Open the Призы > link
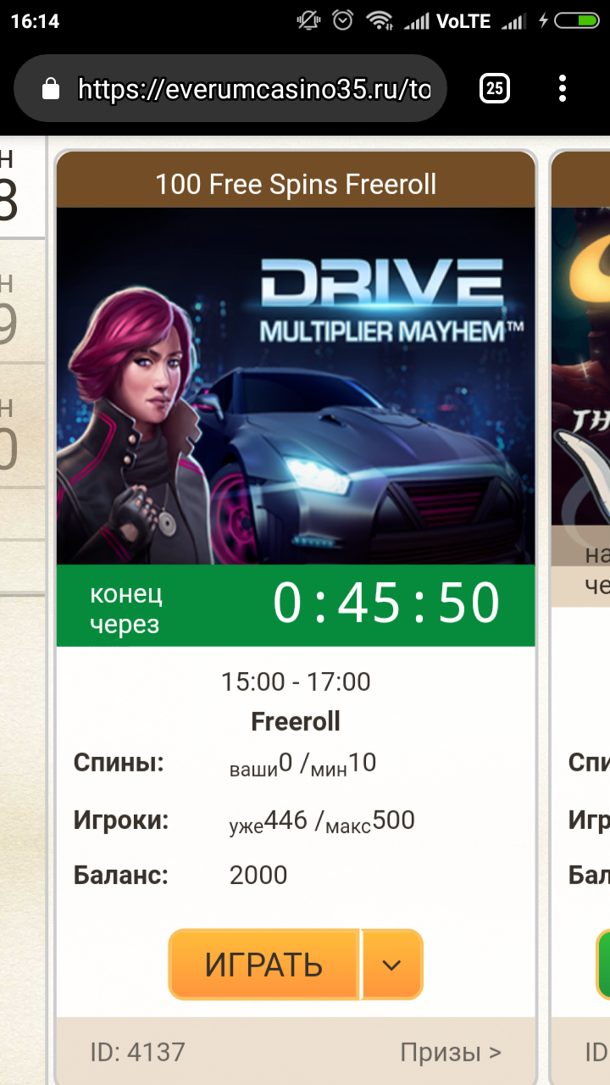 point(451,1053)
